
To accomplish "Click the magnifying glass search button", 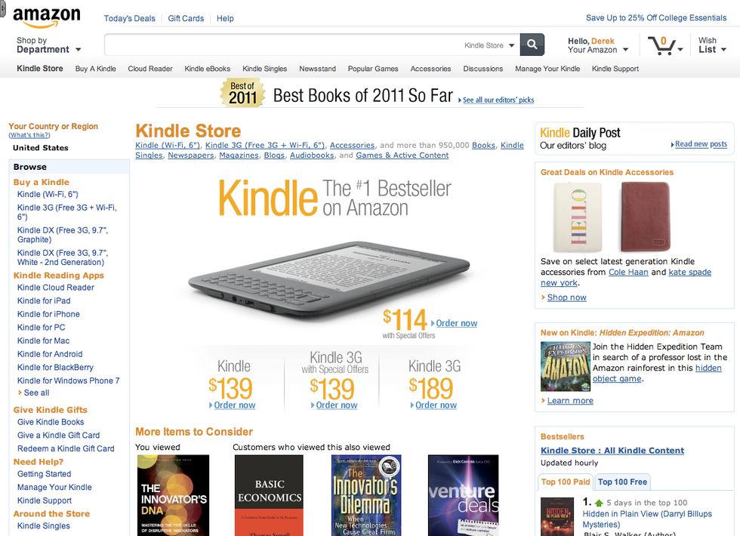I will pos(532,45).
